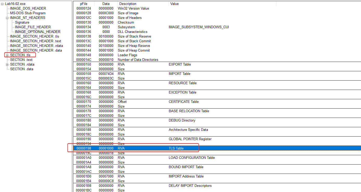Click the Data column header
Screen dimensions: 361x192
point(106,4)
